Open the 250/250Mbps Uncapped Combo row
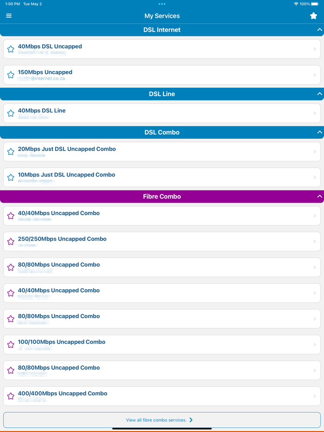Image resolution: width=324 pixels, height=432 pixels. pos(162,241)
